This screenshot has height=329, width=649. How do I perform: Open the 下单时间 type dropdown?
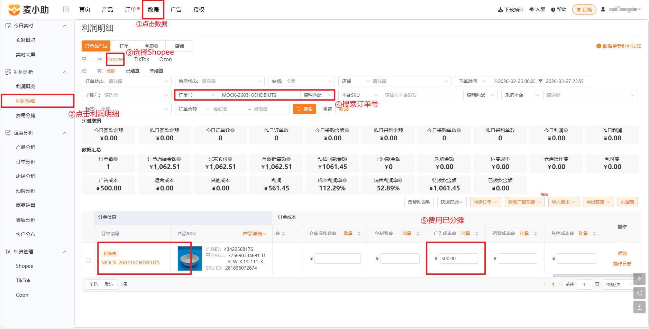[x=472, y=81]
